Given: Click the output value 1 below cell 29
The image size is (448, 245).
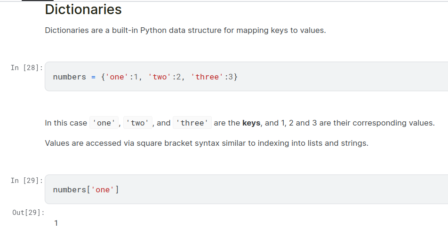Looking at the screenshot, I should 56,223.
